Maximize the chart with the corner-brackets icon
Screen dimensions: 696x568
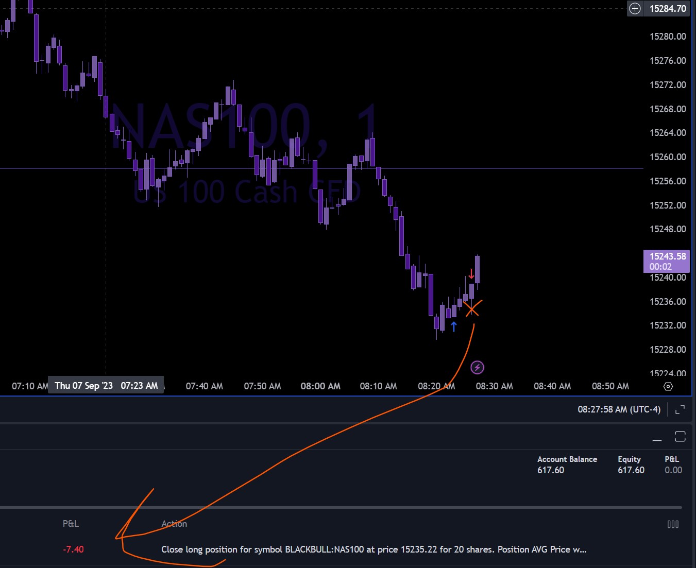pyautogui.click(x=680, y=409)
